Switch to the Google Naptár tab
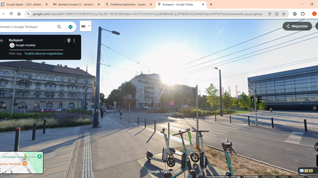The height and width of the screenshot is (178, 318). pyautogui.click(x=24, y=5)
